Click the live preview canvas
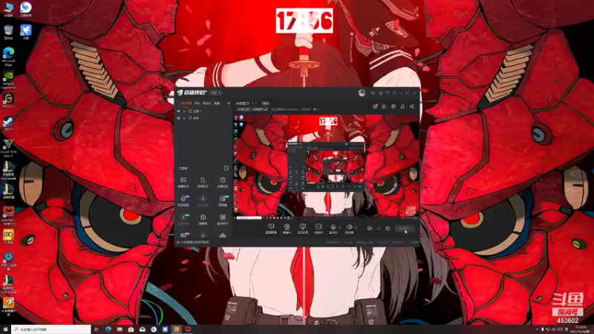This screenshot has height=334, width=594. tap(326, 166)
